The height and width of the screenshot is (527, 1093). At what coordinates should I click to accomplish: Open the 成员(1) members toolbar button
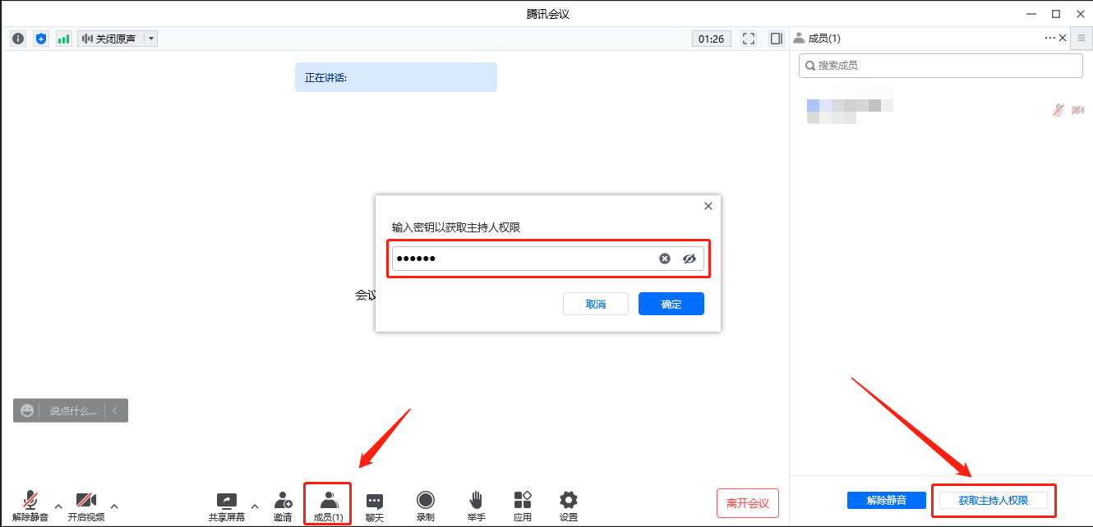coord(328,506)
